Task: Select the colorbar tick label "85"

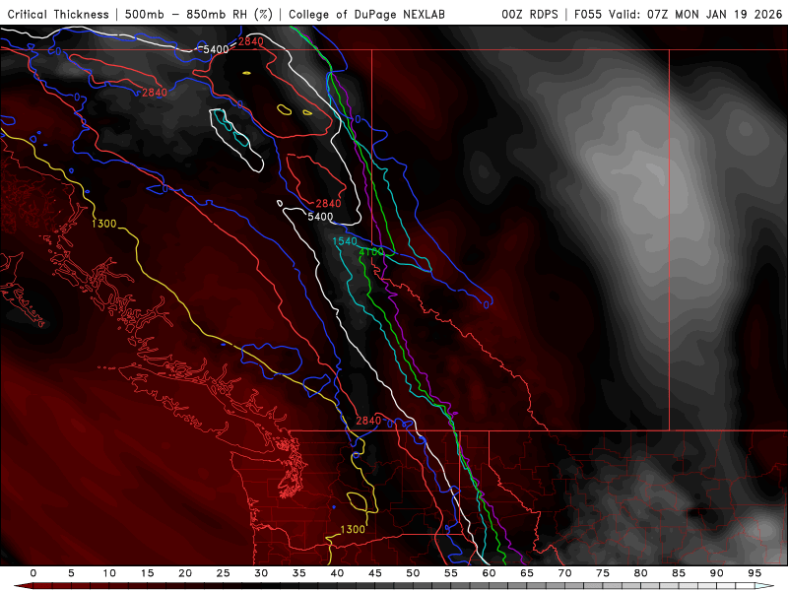Action: (679, 573)
